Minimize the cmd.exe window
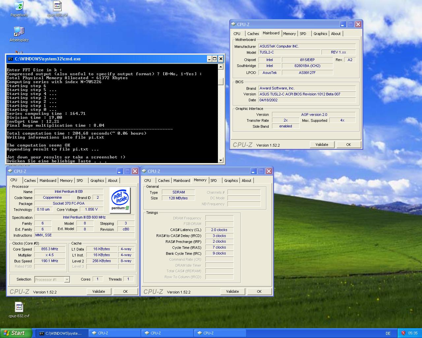Image resolution: width=422 pixels, height=338 pixels. pyautogui.click(x=209, y=59)
